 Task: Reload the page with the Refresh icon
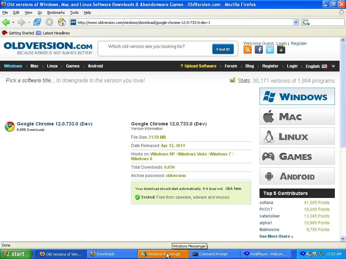pos(37,22)
